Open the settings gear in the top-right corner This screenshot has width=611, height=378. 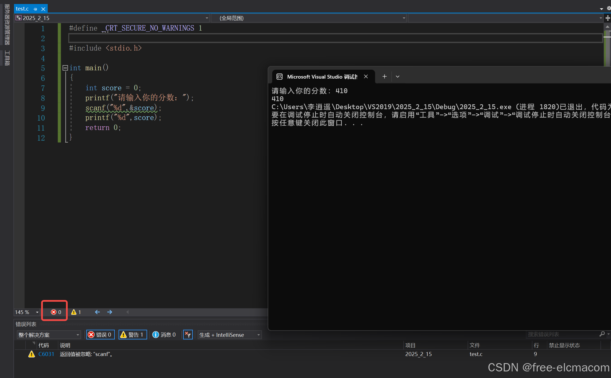(608, 9)
